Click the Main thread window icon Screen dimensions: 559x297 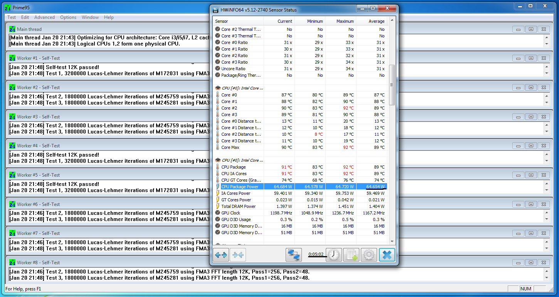coord(12,29)
